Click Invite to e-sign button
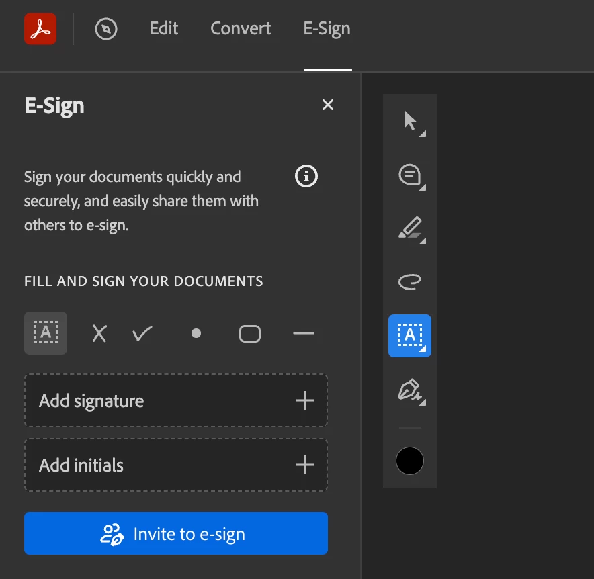 coord(176,533)
